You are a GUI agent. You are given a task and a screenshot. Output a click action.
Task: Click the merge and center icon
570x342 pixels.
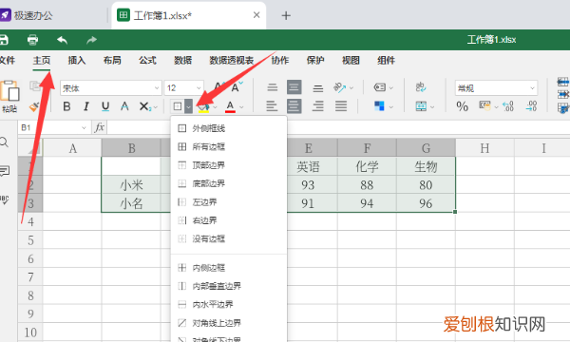pos(421,106)
